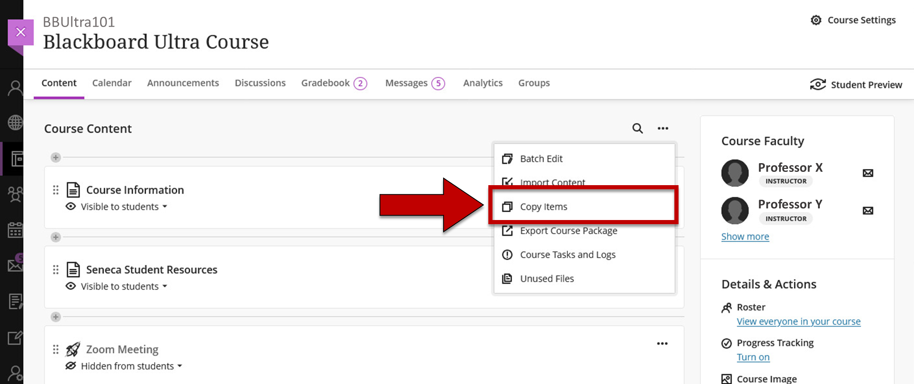Open the Discussions tab
Image resolution: width=914 pixels, height=384 pixels.
pos(260,83)
